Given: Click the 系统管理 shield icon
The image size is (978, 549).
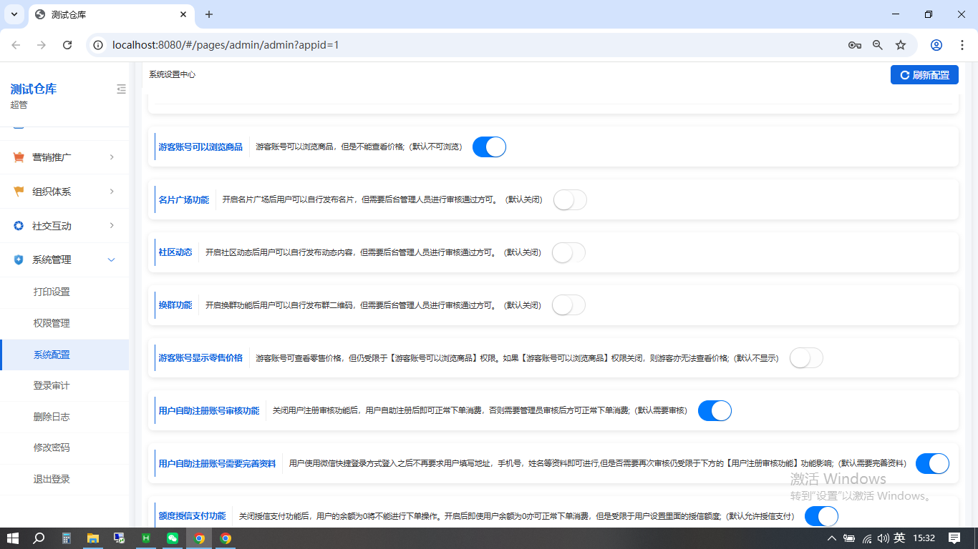Looking at the screenshot, I should (x=19, y=260).
